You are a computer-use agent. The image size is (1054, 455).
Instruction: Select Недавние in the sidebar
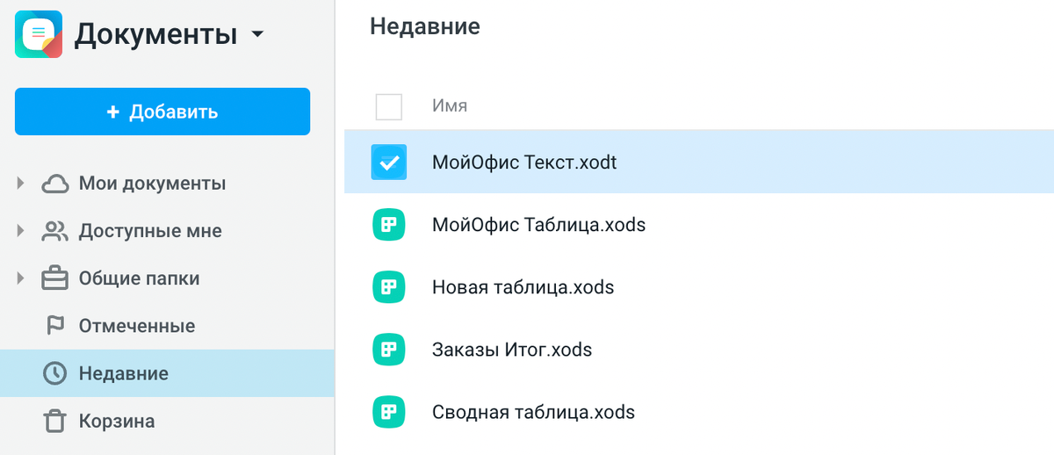(167, 373)
